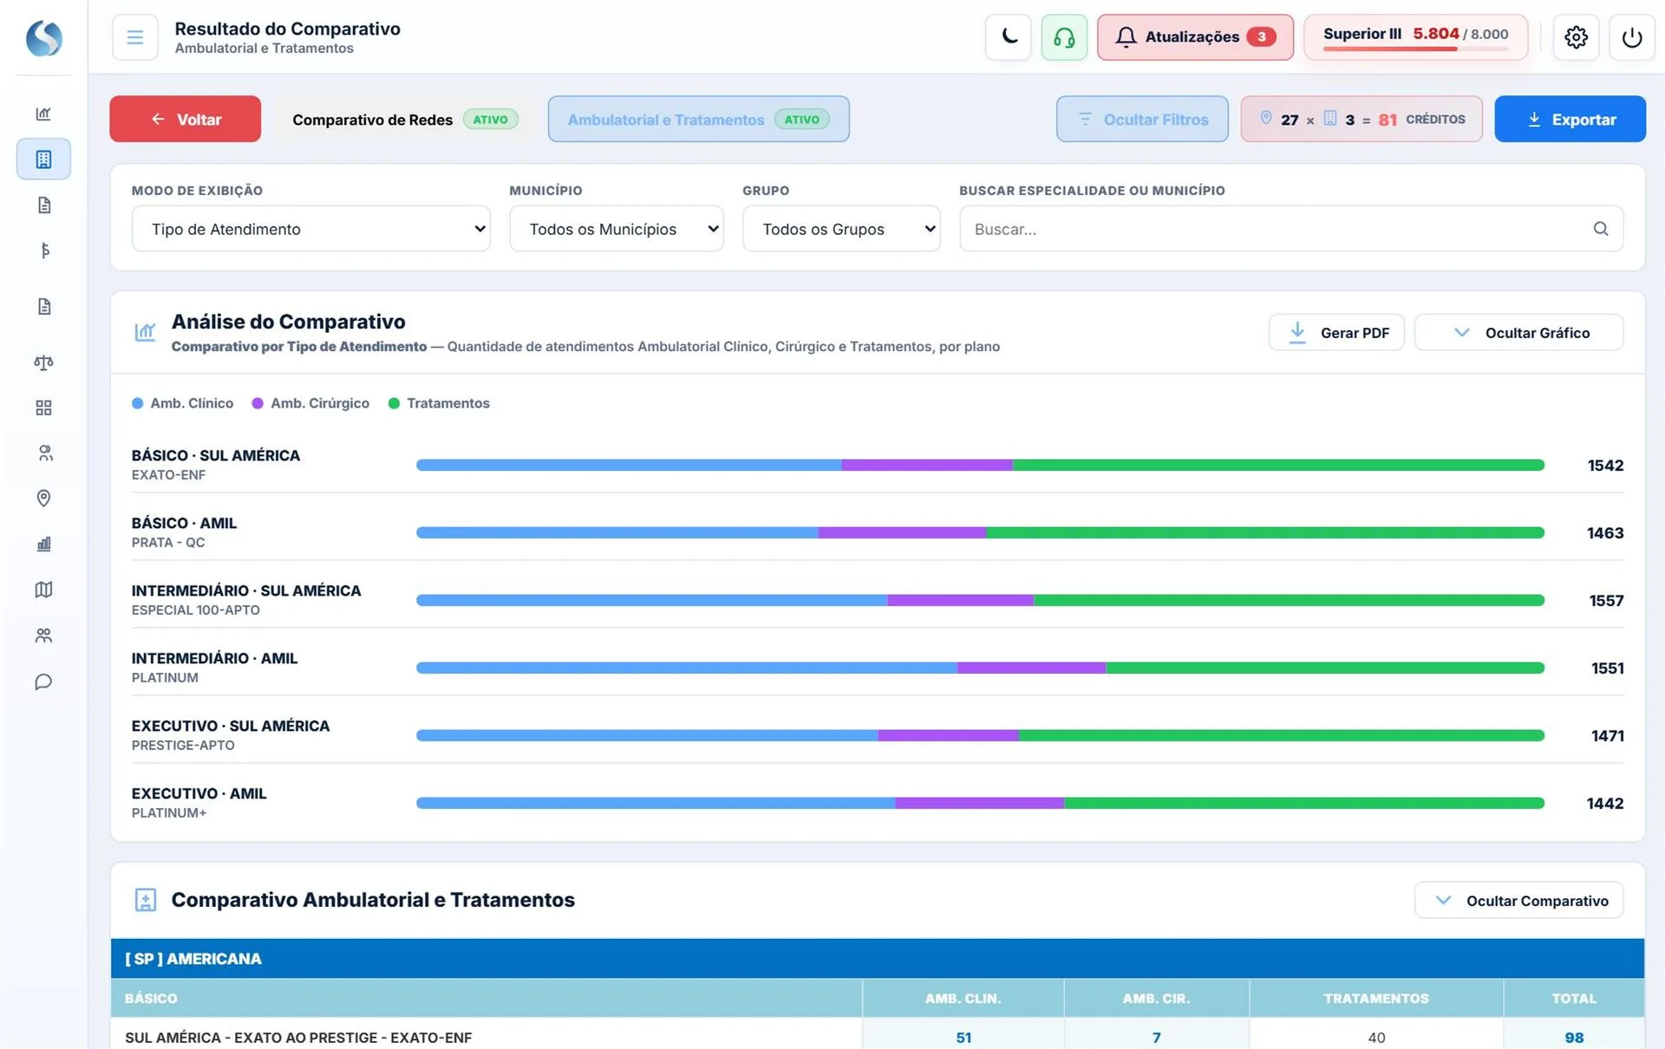Click the Exportar button
This screenshot has width=1665, height=1049.
pos(1570,119)
